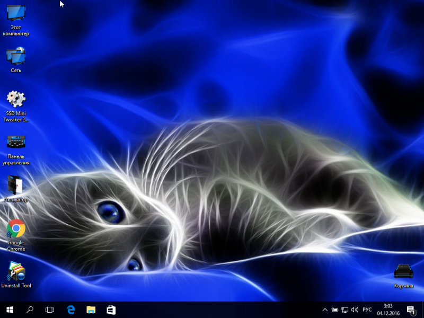Screen dimensions: 424x318
Task: Click the Show desktop strip at taskbar end
Action: click(x=422, y=310)
